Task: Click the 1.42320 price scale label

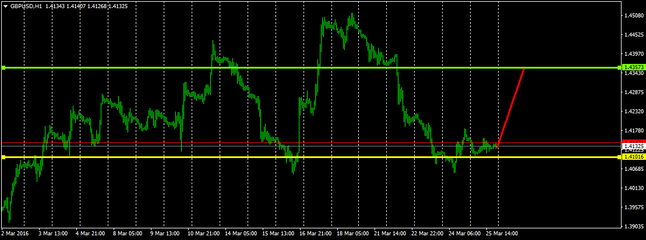Action: [633, 111]
